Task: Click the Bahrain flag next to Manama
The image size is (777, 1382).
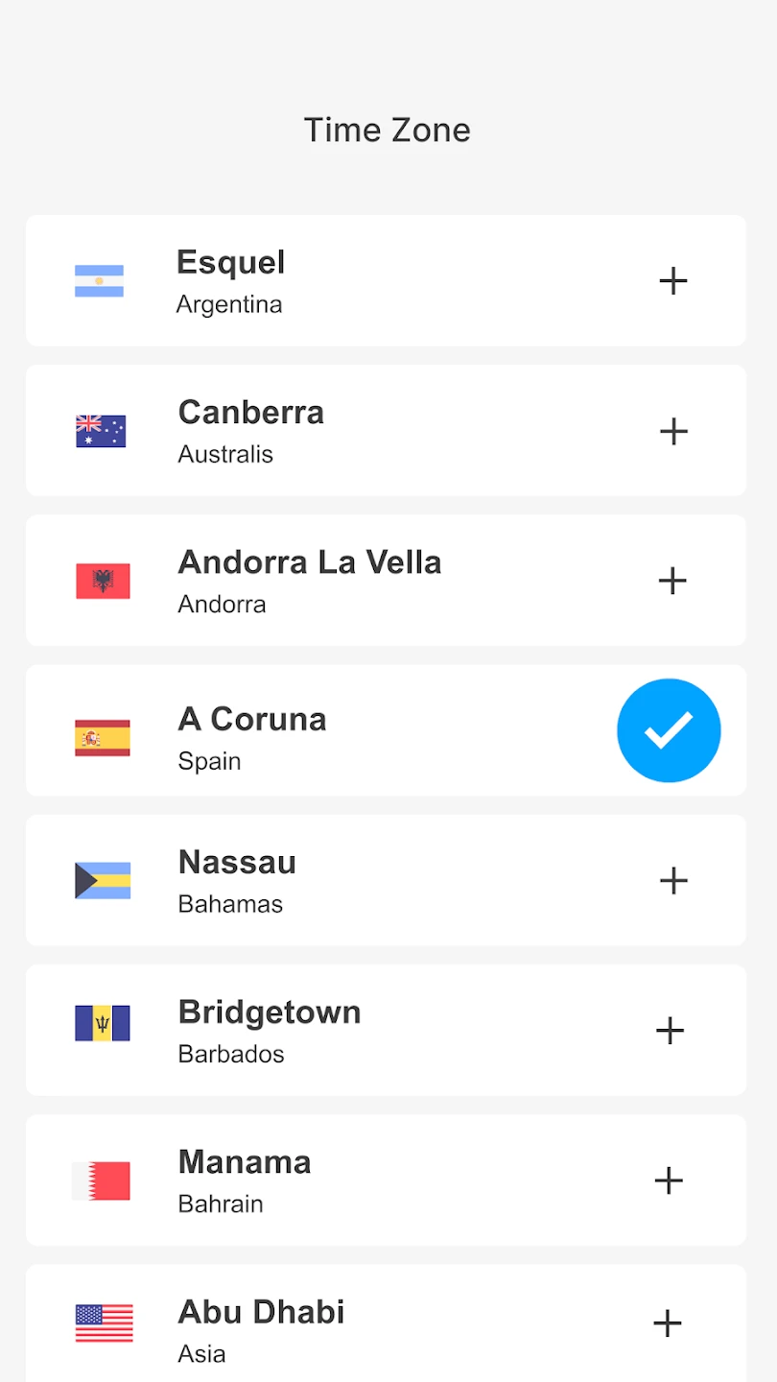Action: (101, 1180)
